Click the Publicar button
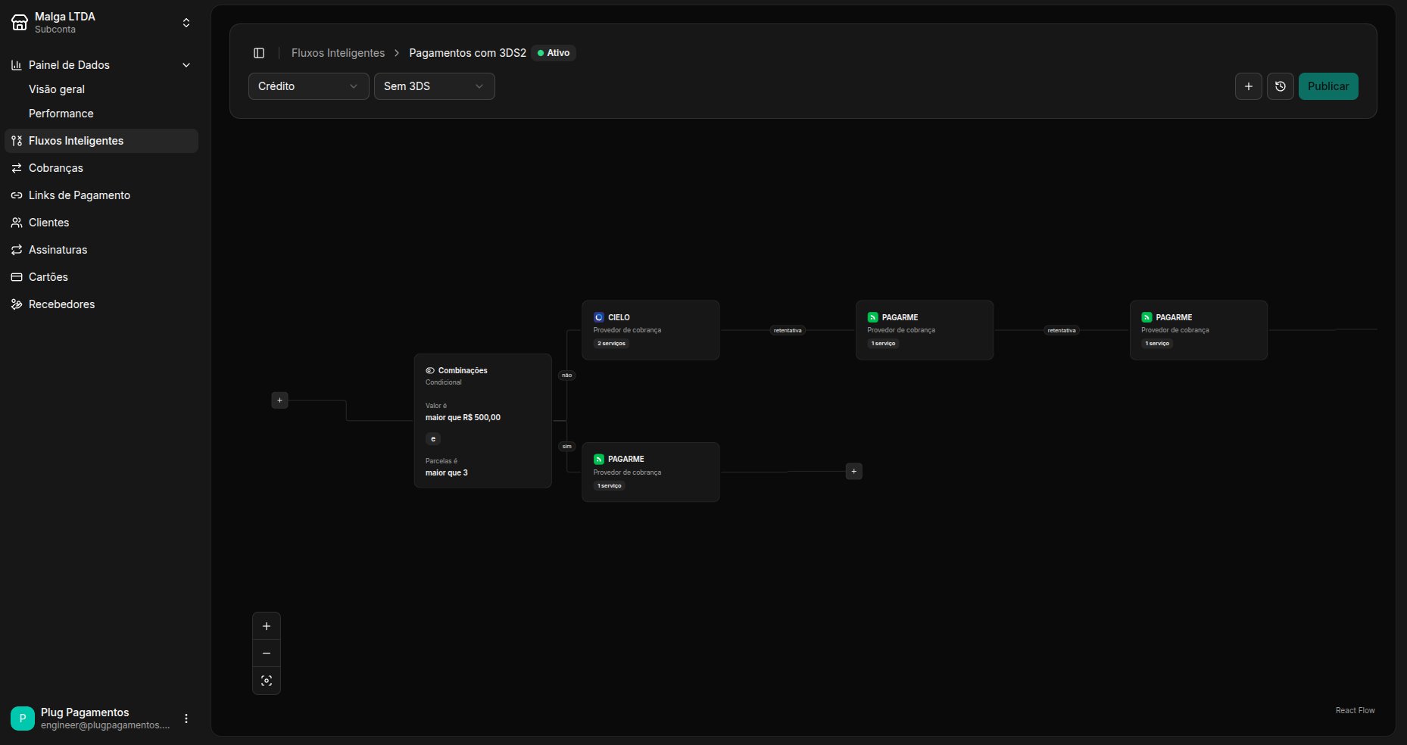The image size is (1407, 745). click(x=1328, y=86)
